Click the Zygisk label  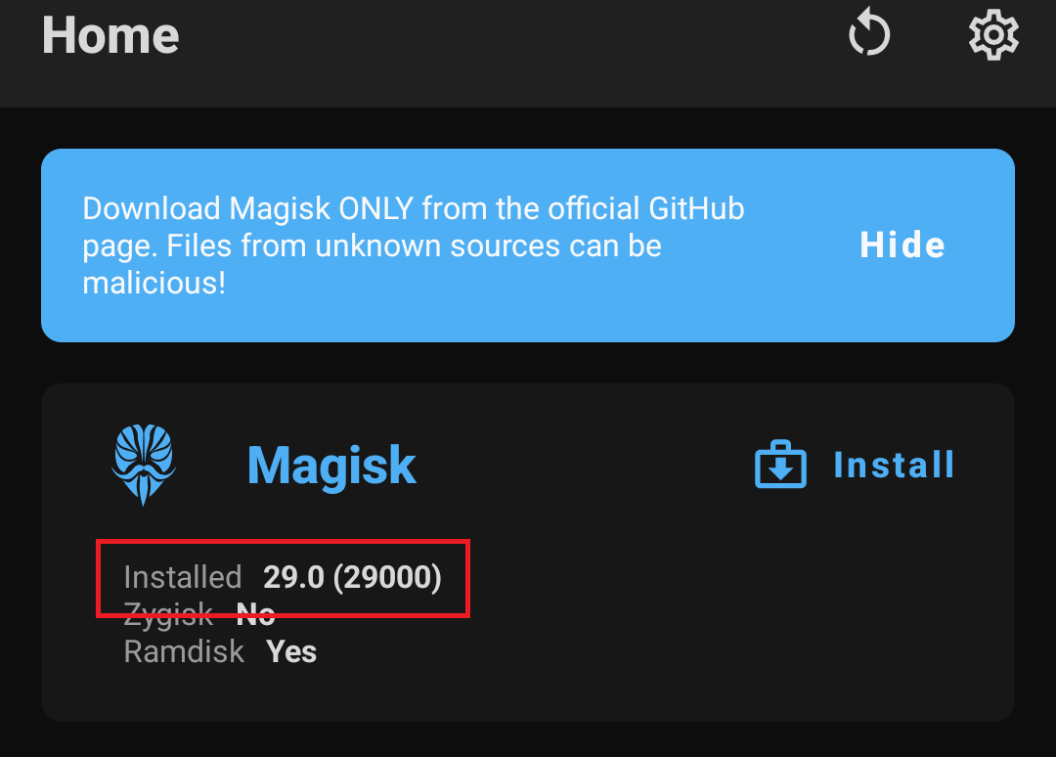(168, 614)
